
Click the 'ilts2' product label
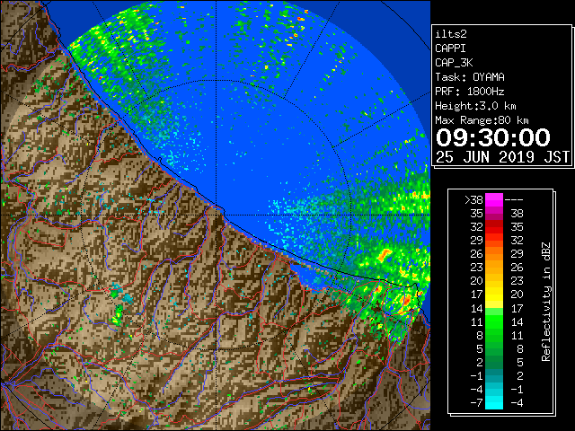[x=451, y=34]
